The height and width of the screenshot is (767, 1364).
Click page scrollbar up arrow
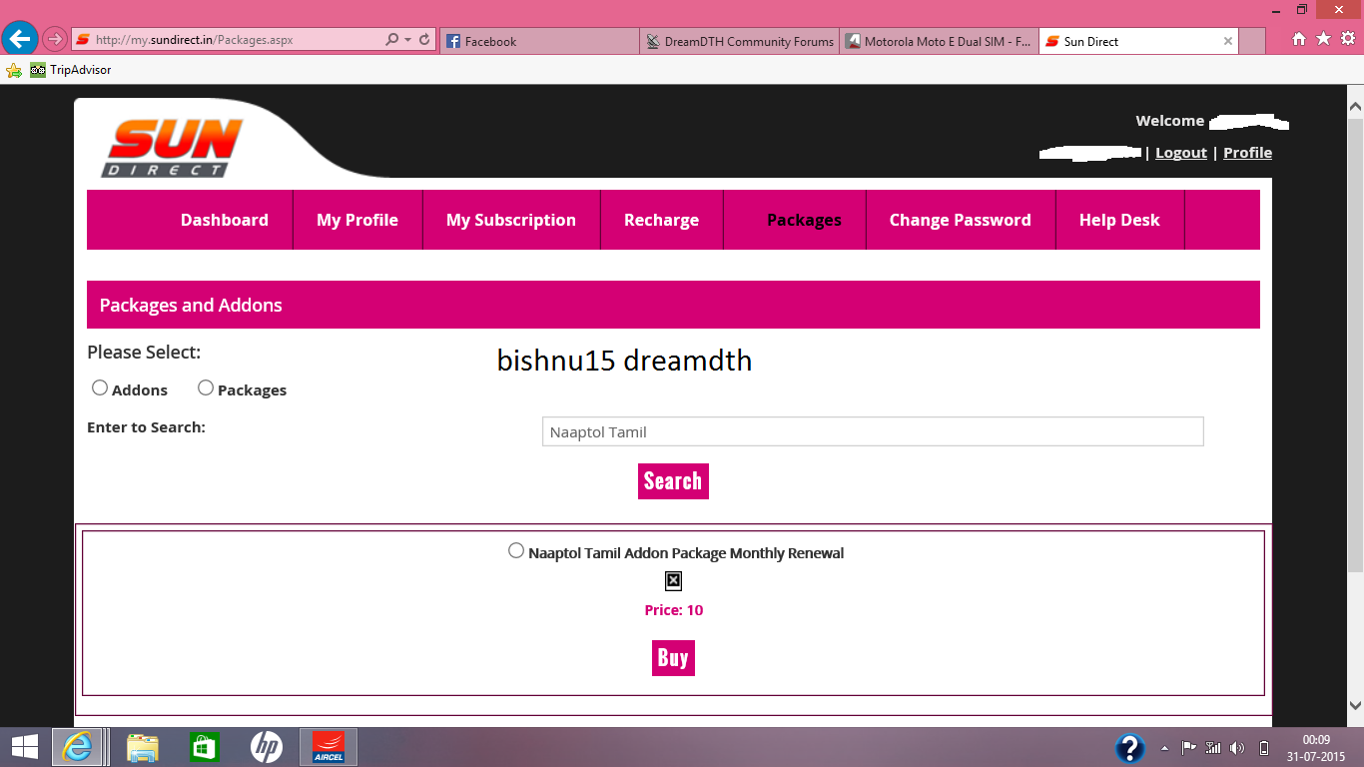coord(1355,105)
